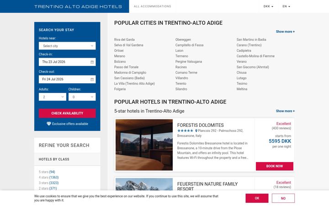Open Chiusa city link

tap(242, 72)
